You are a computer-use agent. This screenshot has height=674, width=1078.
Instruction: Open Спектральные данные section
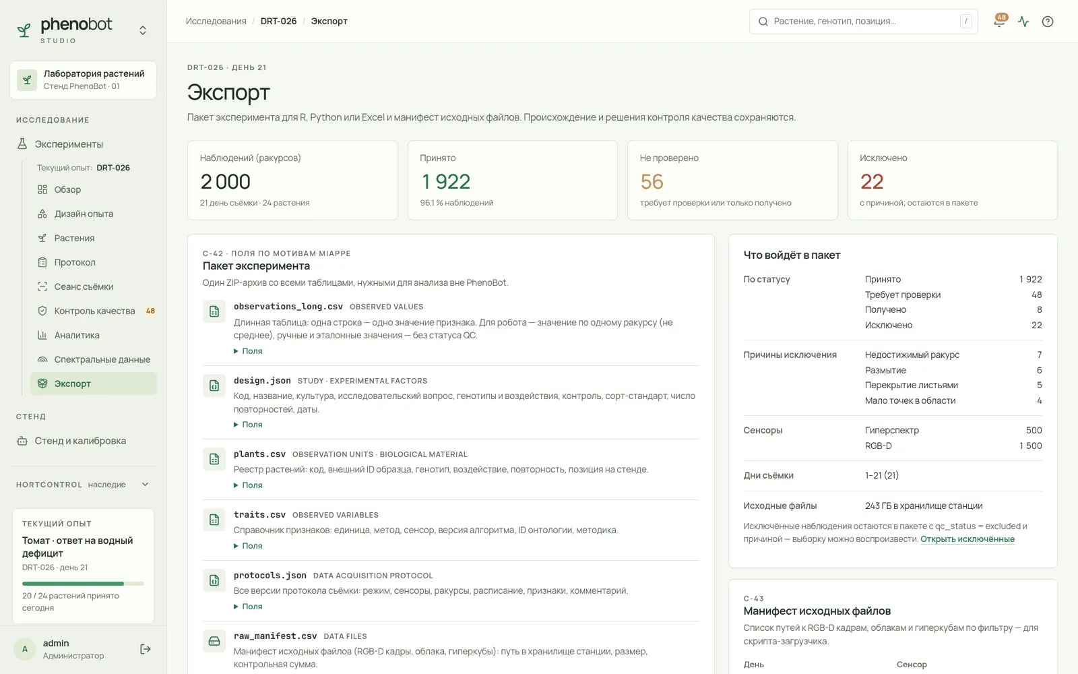point(94,359)
